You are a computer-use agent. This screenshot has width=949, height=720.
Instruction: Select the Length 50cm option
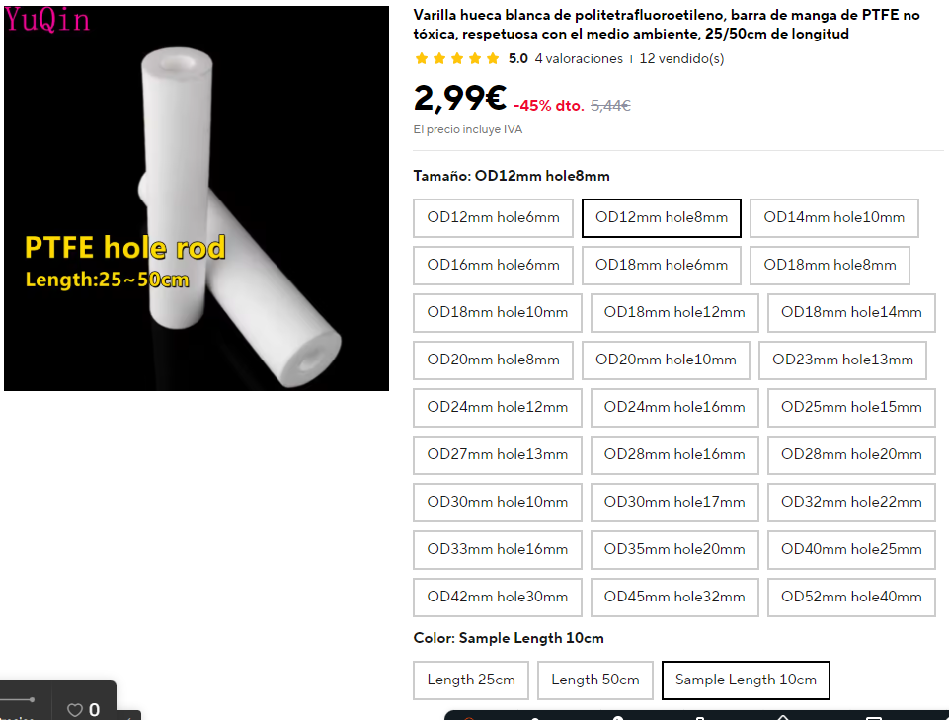coord(594,680)
